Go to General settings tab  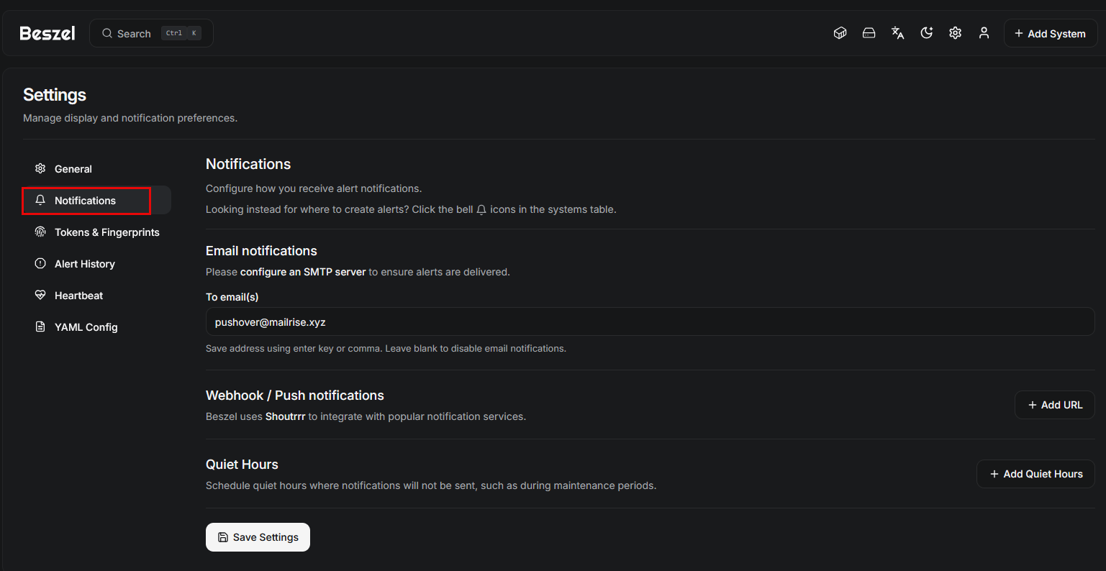(73, 169)
